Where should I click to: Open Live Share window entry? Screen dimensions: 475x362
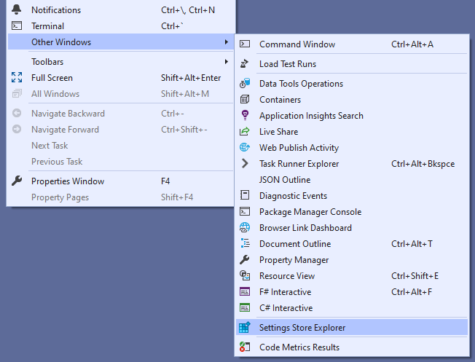[x=352, y=132]
